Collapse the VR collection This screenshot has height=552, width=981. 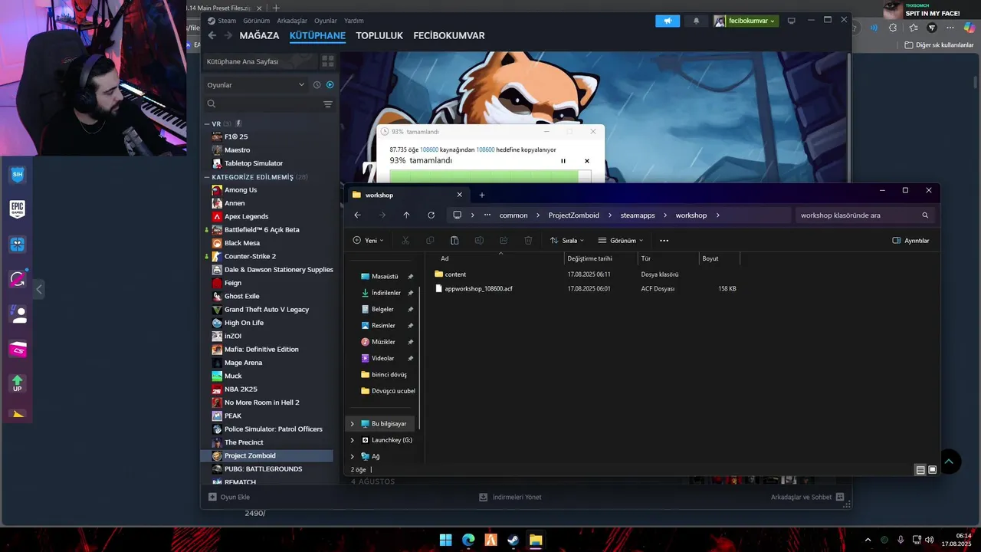[207, 123]
